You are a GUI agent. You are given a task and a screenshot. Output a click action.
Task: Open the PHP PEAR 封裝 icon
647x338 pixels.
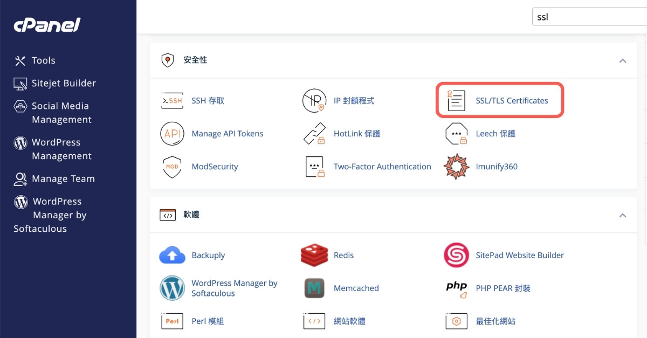pyautogui.click(x=456, y=289)
